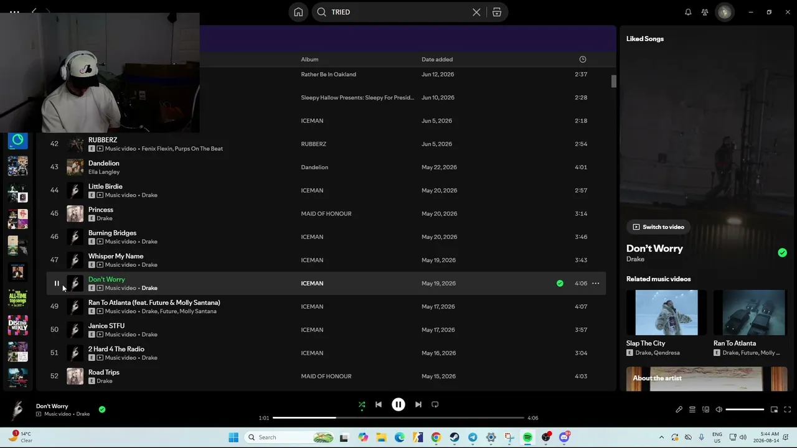Seek within the song progress bar
The image size is (797, 448).
tap(398, 418)
